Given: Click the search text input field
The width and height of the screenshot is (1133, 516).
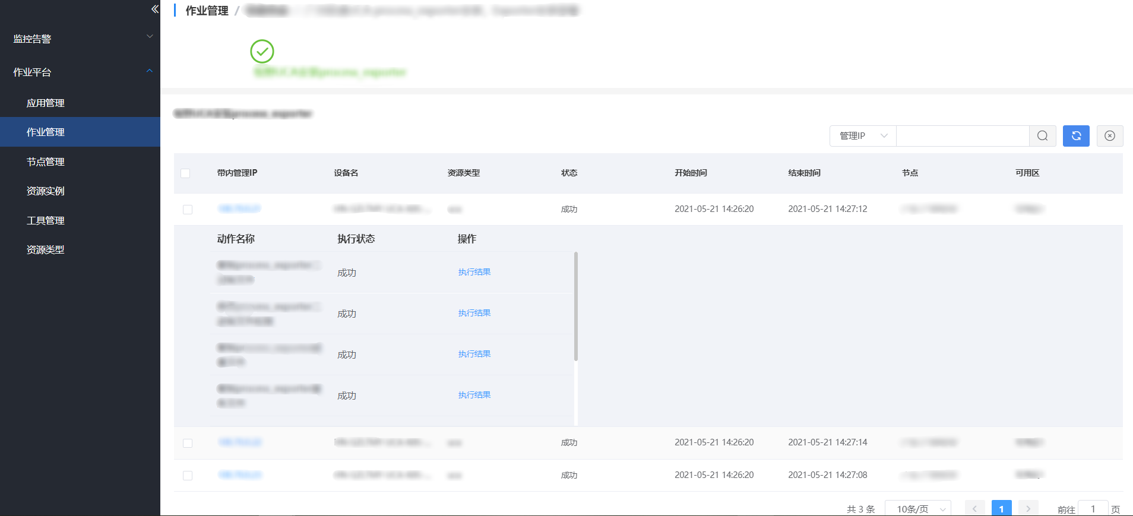Looking at the screenshot, I should [x=962, y=136].
